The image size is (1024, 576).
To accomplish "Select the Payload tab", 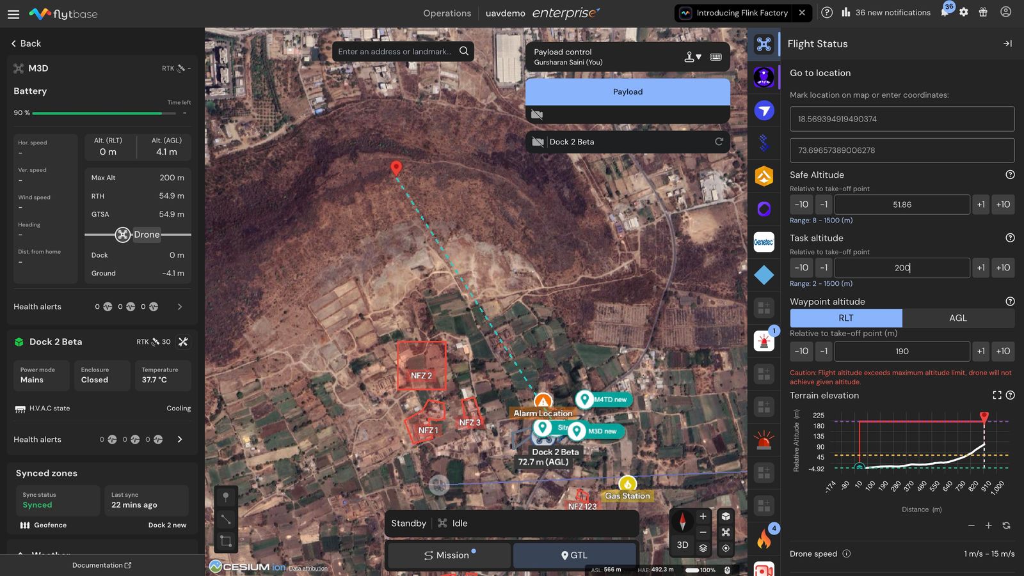I will click(x=628, y=91).
